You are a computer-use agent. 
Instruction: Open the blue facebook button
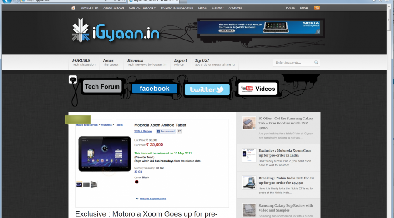pyautogui.click(x=154, y=89)
